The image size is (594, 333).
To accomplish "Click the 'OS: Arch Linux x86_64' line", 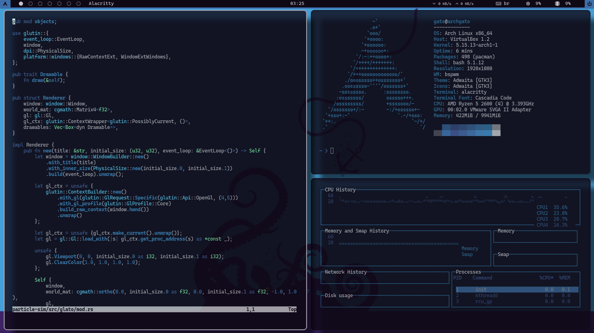I will tap(463, 33).
